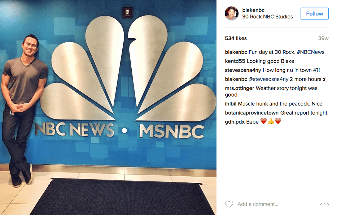
Task: Open the blakenbc username in the header
Action: click(x=253, y=10)
